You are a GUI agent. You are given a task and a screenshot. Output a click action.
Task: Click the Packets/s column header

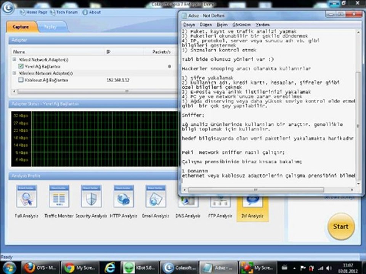162,52
